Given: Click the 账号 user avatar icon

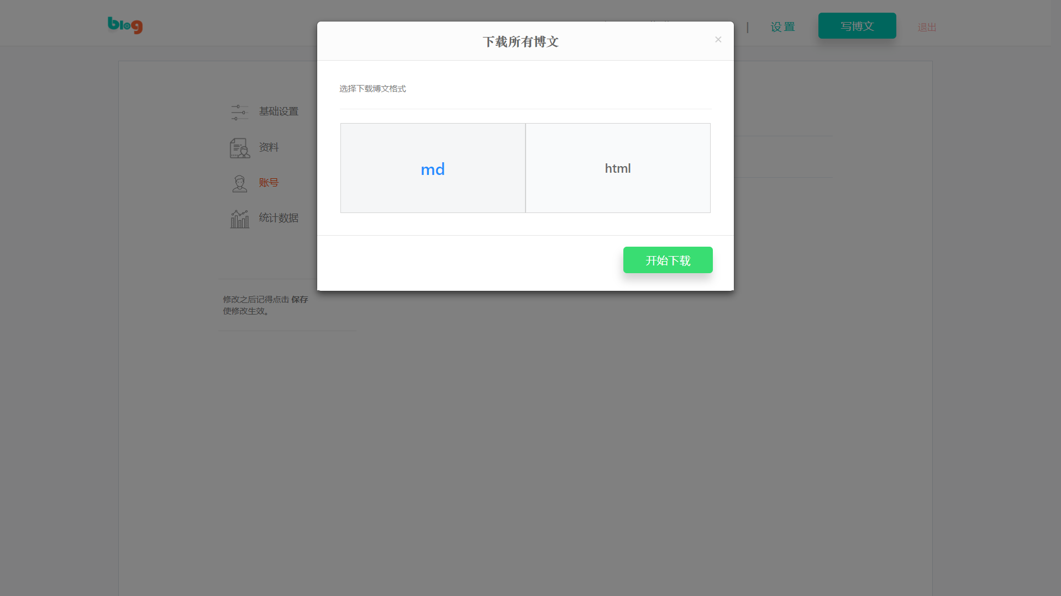Looking at the screenshot, I should (x=239, y=183).
